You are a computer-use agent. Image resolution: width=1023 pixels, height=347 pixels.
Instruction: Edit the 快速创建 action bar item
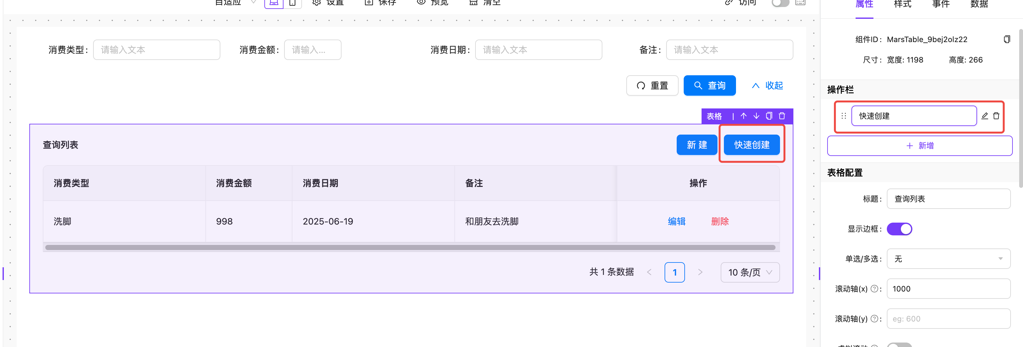click(x=985, y=116)
